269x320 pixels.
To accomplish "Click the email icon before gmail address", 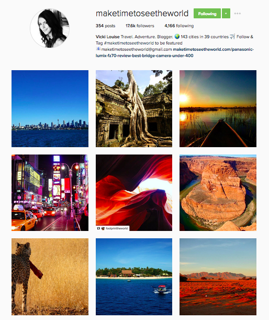I will tap(98, 49).
